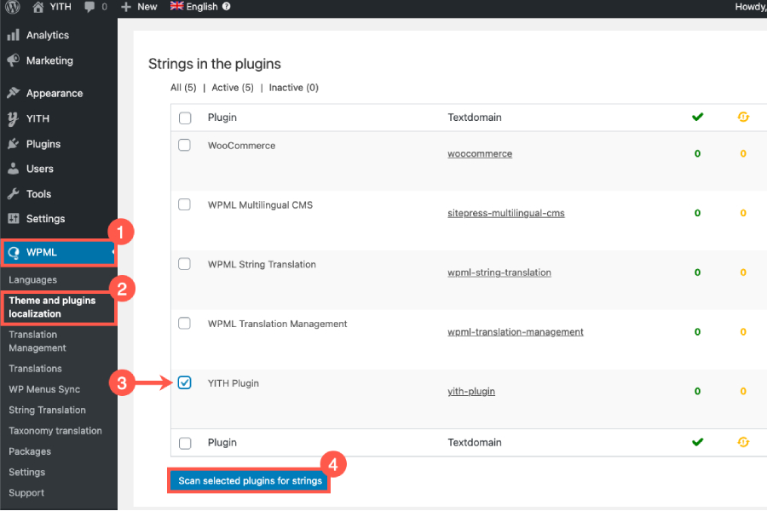Filter by Inactive (0) plugins
Image resolution: width=767 pixels, height=511 pixels.
click(x=293, y=88)
